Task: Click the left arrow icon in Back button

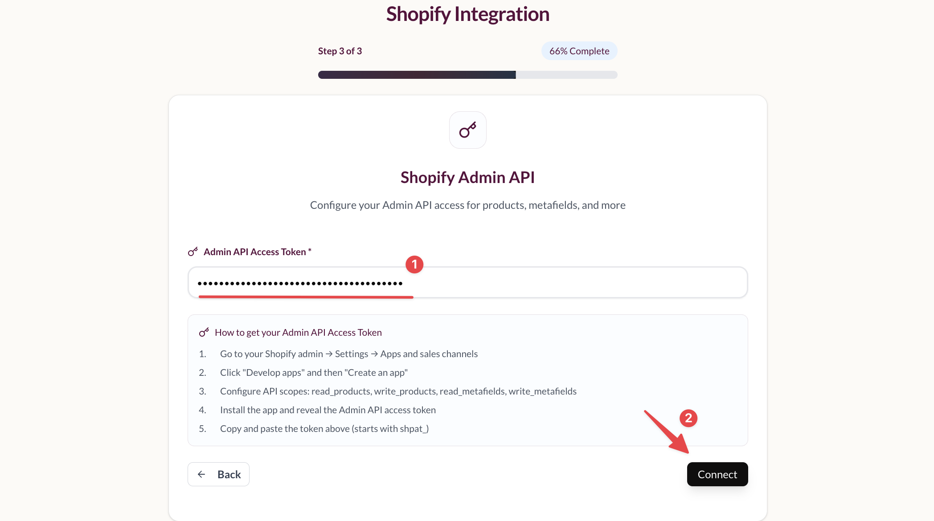Action: pos(201,474)
